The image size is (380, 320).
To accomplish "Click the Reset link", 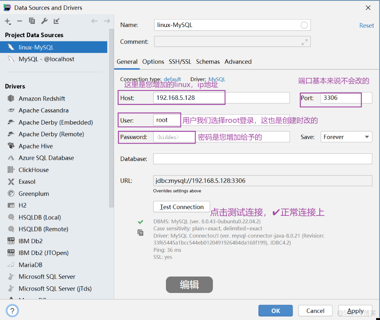I will click(x=366, y=25).
